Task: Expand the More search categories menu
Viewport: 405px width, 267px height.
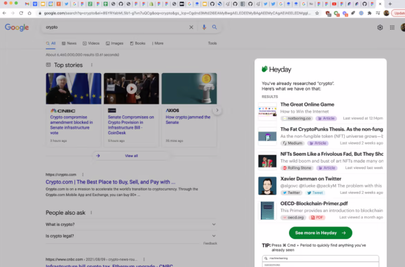Action: (157, 43)
